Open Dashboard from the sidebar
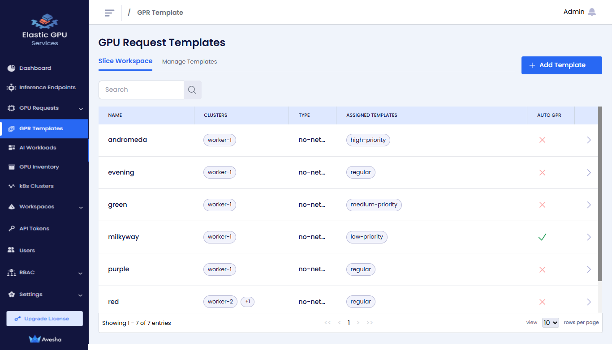616x350 pixels. coord(35,68)
